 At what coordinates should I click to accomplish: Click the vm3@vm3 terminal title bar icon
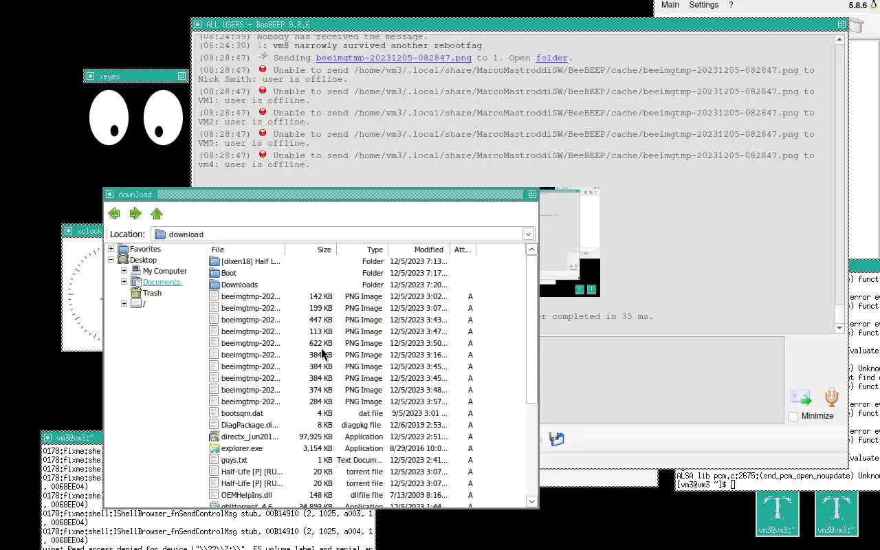point(48,437)
